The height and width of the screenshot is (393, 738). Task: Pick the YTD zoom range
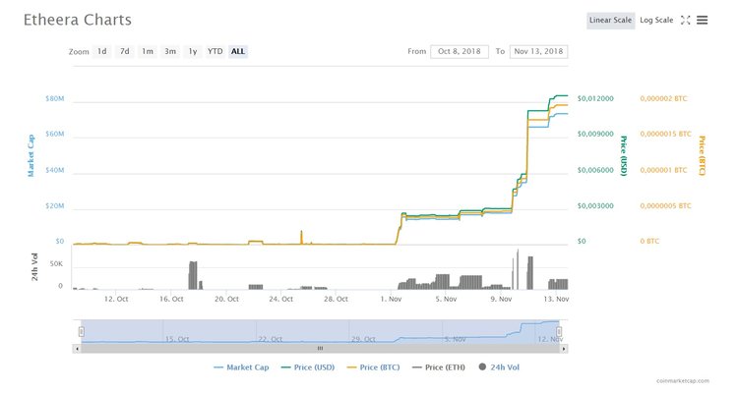(215, 51)
